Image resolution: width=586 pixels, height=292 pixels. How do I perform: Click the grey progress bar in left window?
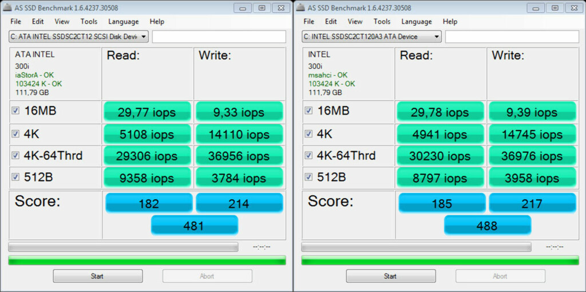coord(123,247)
